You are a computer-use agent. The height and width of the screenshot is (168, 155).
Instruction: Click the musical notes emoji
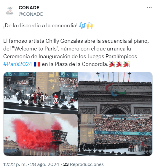82,26
